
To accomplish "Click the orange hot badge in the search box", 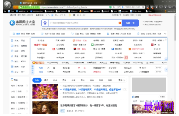I will [120, 23].
